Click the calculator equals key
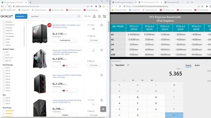The height and width of the screenshot is (118, 211). tap(174, 115)
